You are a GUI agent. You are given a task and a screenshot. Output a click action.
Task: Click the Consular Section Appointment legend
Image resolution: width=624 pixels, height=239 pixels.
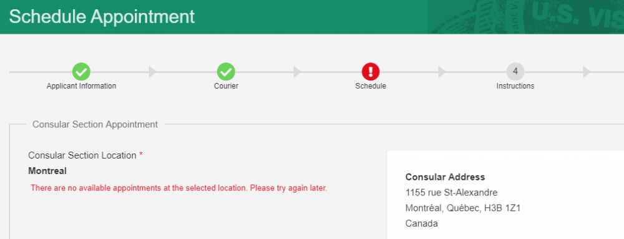(x=95, y=124)
